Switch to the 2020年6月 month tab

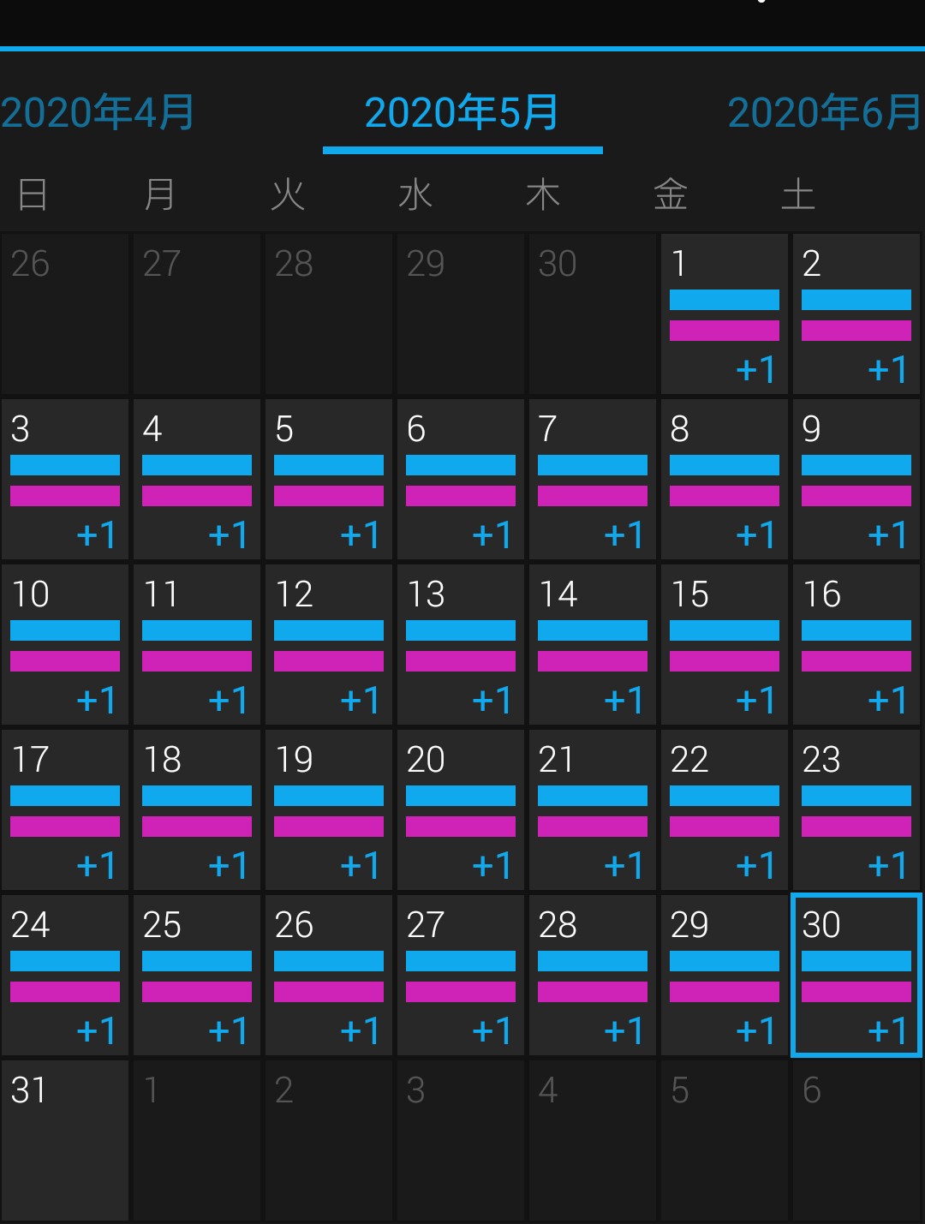[x=824, y=113]
